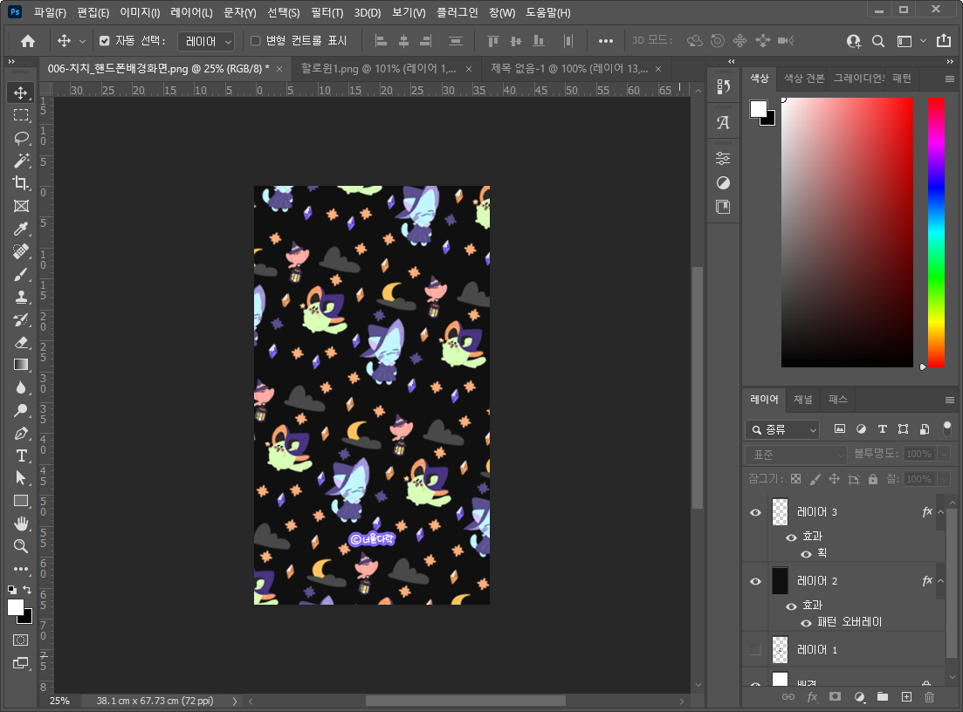Select the Type tool
This screenshot has height=712, width=963.
pyautogui.click(x=21, y=455)
